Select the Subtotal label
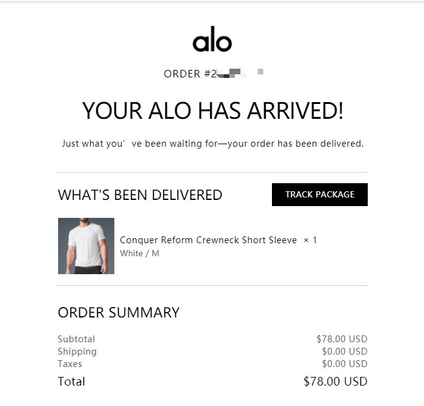424x406 pixels. coord(76,339)
